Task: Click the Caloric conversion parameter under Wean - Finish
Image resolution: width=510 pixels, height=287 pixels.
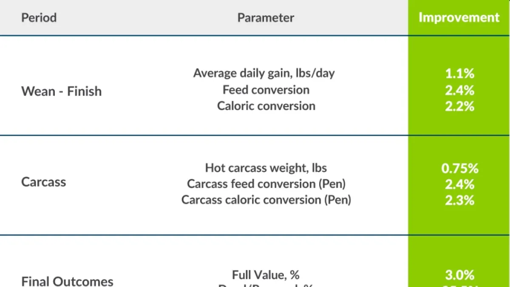Action: [266, 106]
